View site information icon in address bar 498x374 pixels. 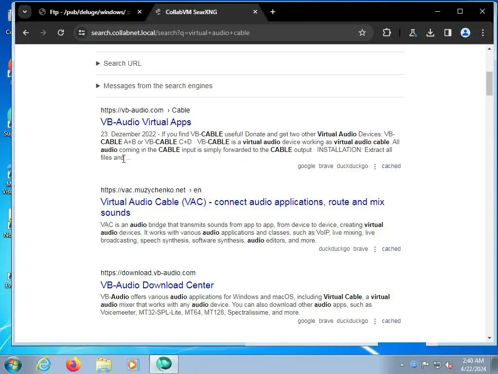(82, 33)
